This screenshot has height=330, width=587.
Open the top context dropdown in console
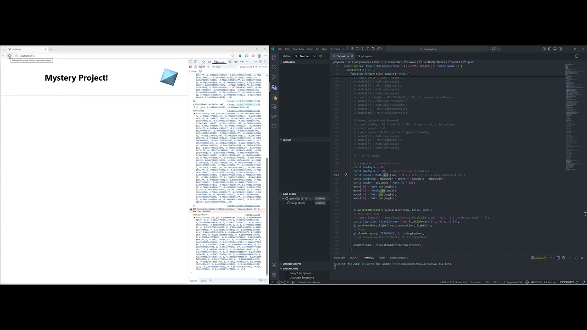(x=202, y=67)
